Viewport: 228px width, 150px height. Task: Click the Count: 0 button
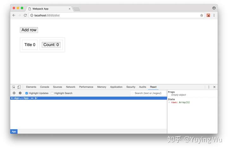51,45
